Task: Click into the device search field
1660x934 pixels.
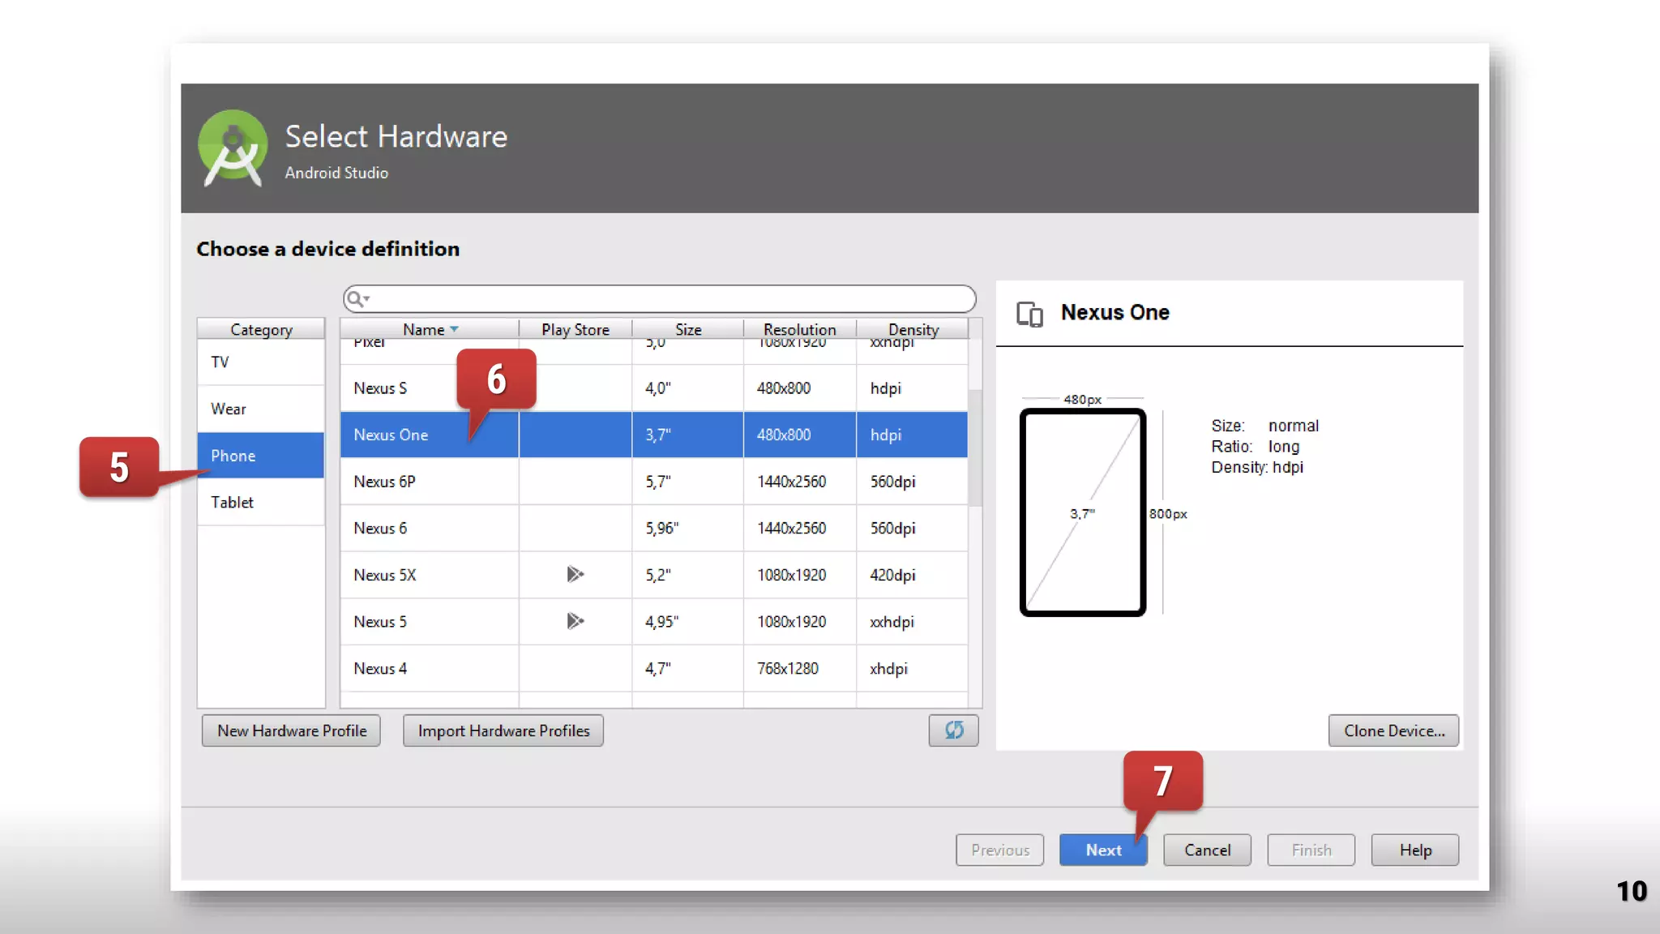Action: [x=665, y=298]
